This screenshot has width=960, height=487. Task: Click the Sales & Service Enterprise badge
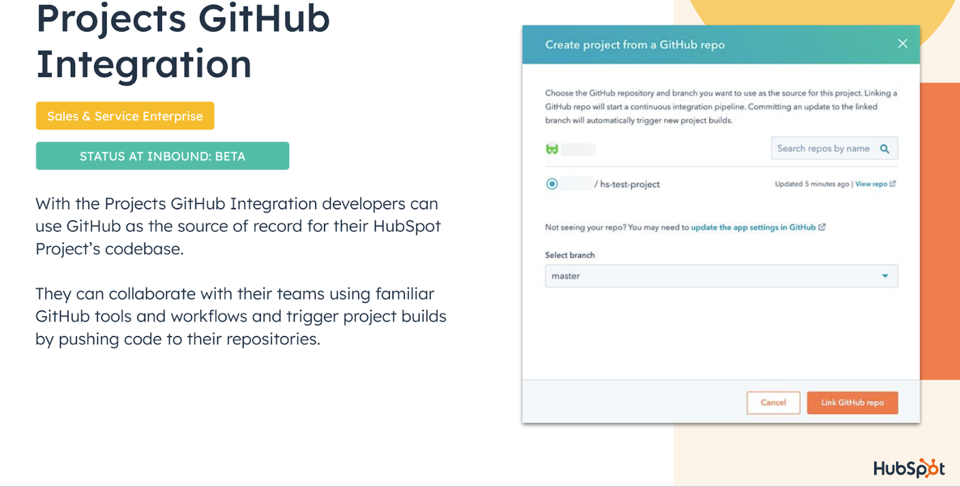coord(125,116)
